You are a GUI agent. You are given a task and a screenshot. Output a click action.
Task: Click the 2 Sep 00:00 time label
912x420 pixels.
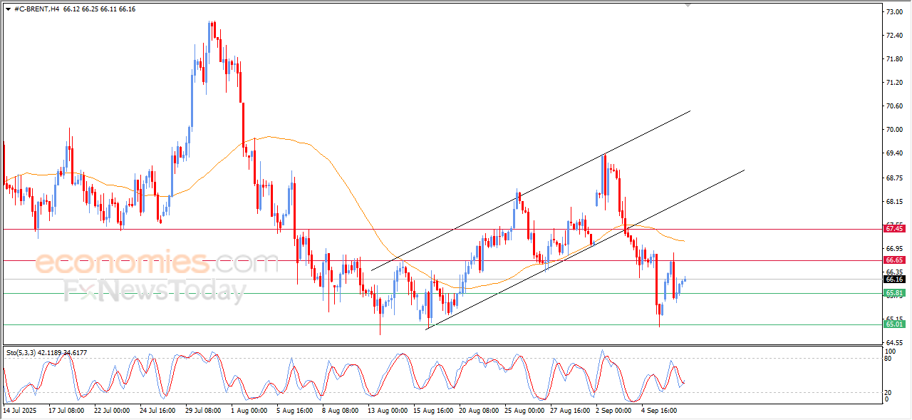(614, 411)
